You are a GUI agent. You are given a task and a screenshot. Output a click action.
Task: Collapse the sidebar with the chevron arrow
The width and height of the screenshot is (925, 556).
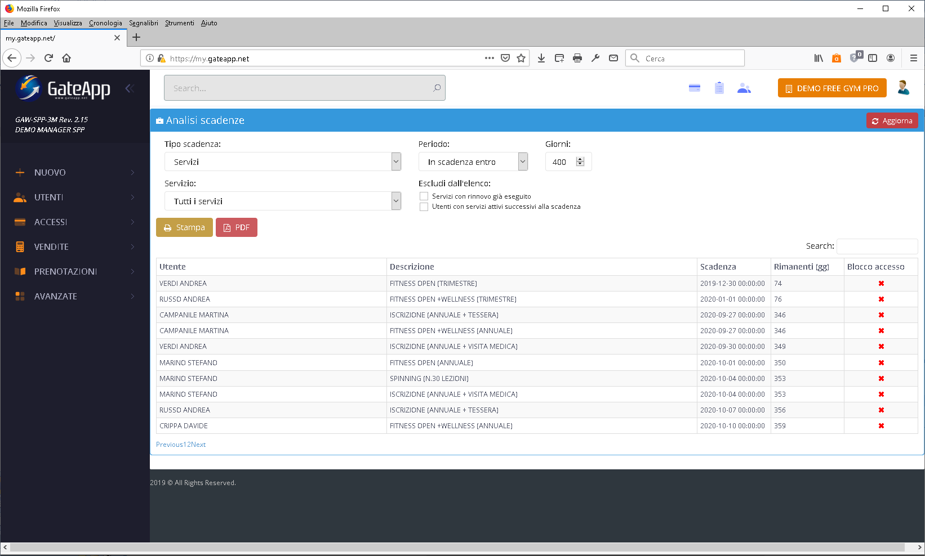pyautogui.click(x=129, y=88)
